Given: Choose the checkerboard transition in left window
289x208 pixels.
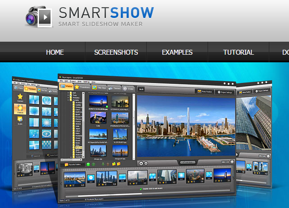Looking at the screenshot, I should (x=47, y=145).
